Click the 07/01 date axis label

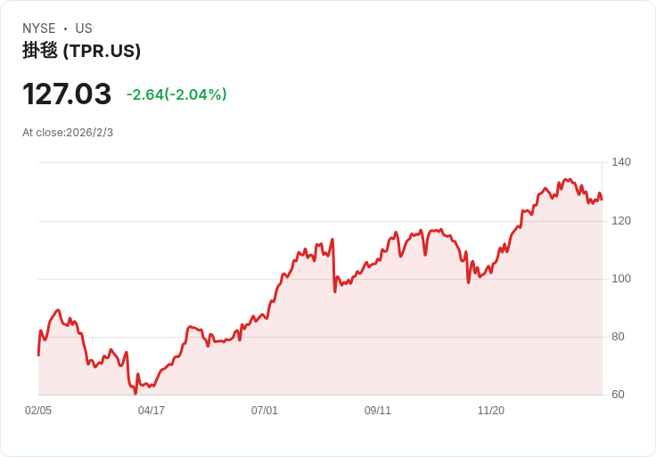pos(265,411)
